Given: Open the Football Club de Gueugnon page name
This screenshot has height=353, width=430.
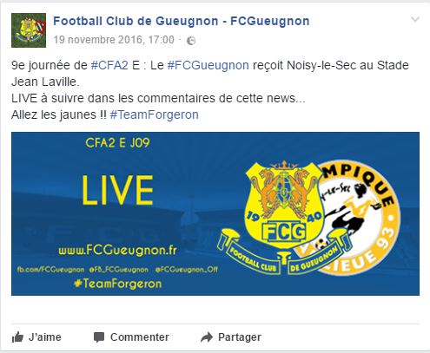Looking at the screenshot, I should click(x=182, y=21).
